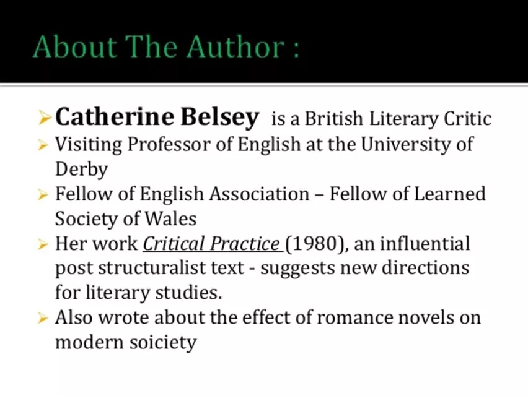The height and width of the screenshot is (396, 528).
Task: Select the text Society of Wales
Action: pyautogui.click(x=126, y=218)
